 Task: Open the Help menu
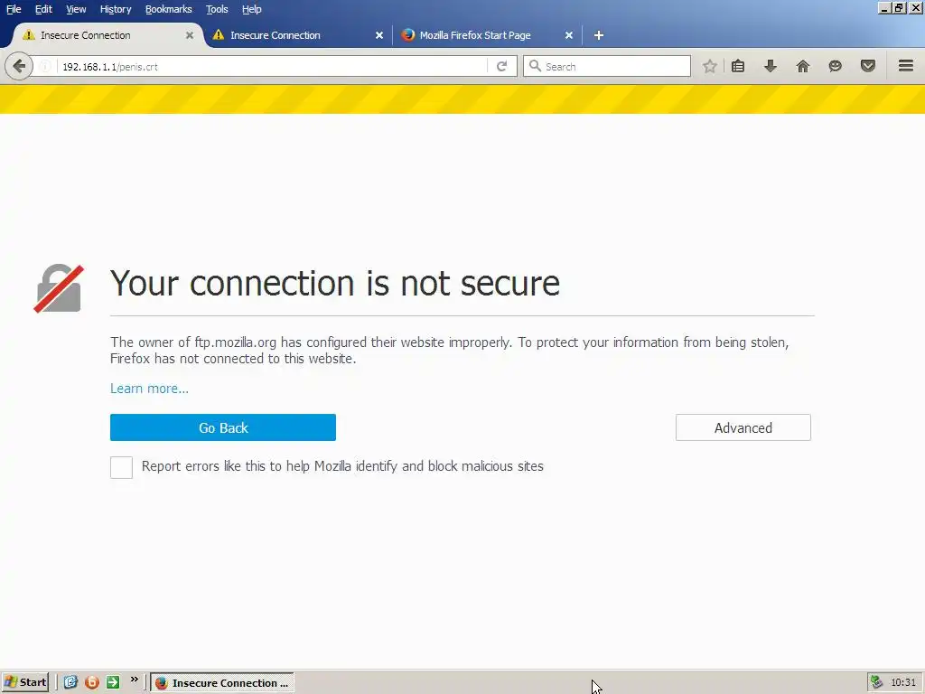point(252,9)
